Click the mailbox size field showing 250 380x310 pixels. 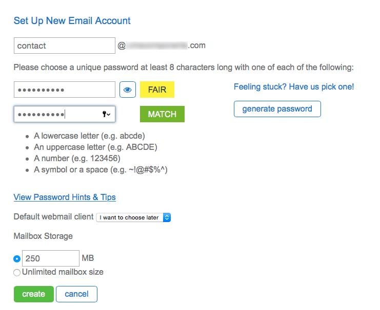pyautogui.click(x=50, y=258)
